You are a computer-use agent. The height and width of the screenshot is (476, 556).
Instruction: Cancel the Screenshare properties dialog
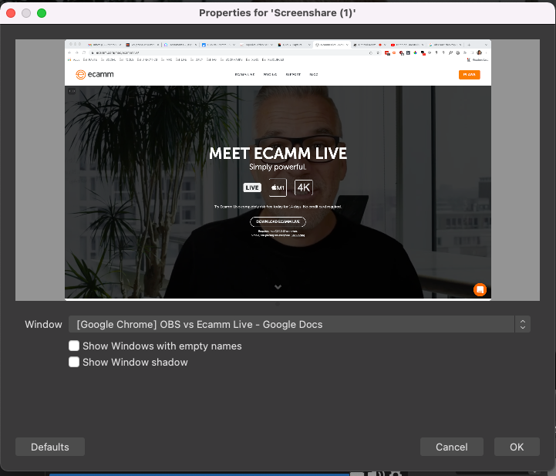451,447
